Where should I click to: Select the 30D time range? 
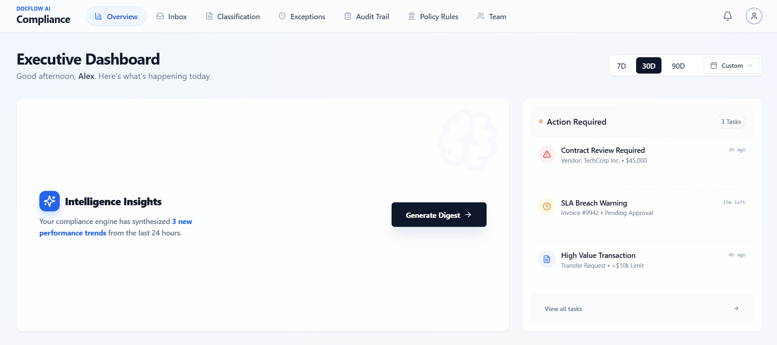[x=649, y=66]
